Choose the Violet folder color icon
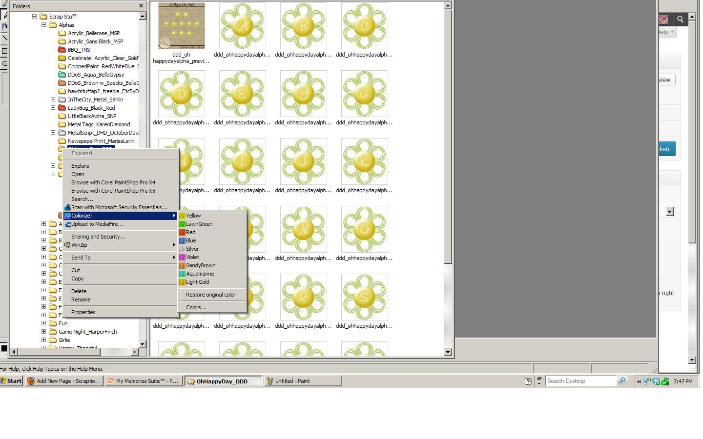The height and width of the screenshot is (439, 703). click(x=182, y=258)
